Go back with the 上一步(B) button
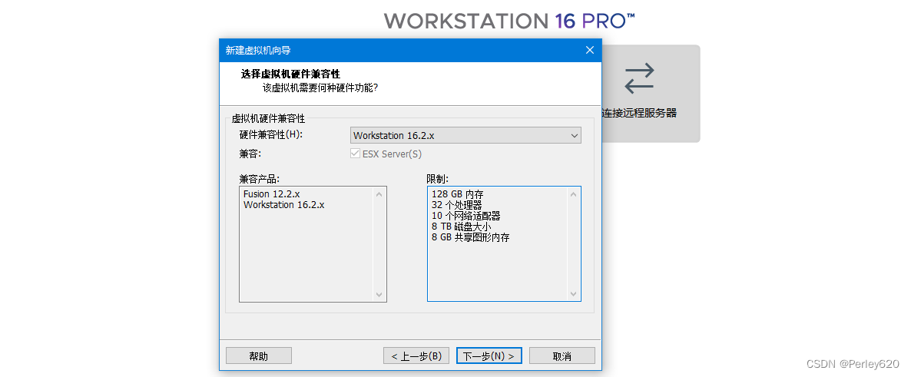 click(x=416, y=356)
